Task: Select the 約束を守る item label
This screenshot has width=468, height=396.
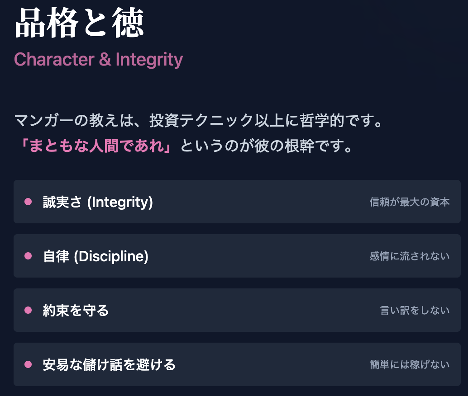Action: click(x=76, y=311)
